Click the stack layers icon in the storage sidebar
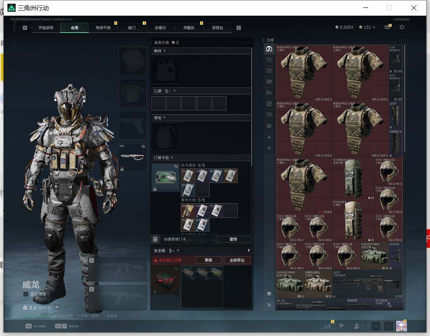 [x=269, y=294]
